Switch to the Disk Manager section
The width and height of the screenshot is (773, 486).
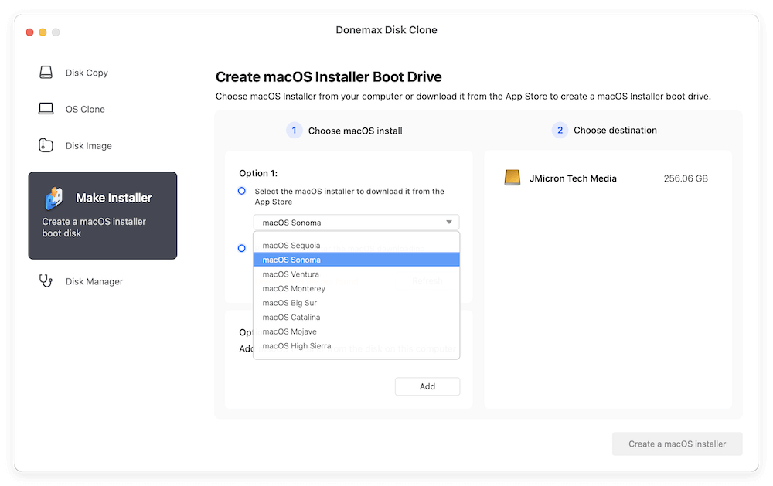point(85,281)
